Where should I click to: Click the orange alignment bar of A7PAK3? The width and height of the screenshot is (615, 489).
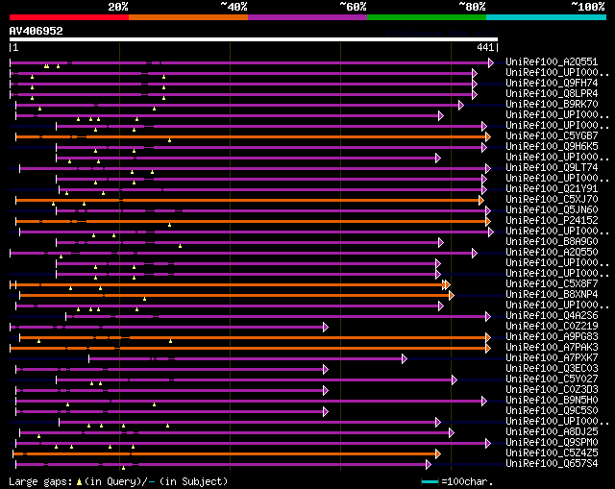[x=248, y=348]
